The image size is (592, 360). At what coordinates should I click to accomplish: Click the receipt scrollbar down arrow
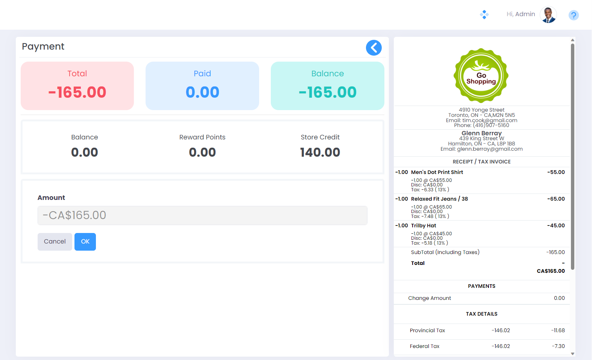[x=572, y=354]
